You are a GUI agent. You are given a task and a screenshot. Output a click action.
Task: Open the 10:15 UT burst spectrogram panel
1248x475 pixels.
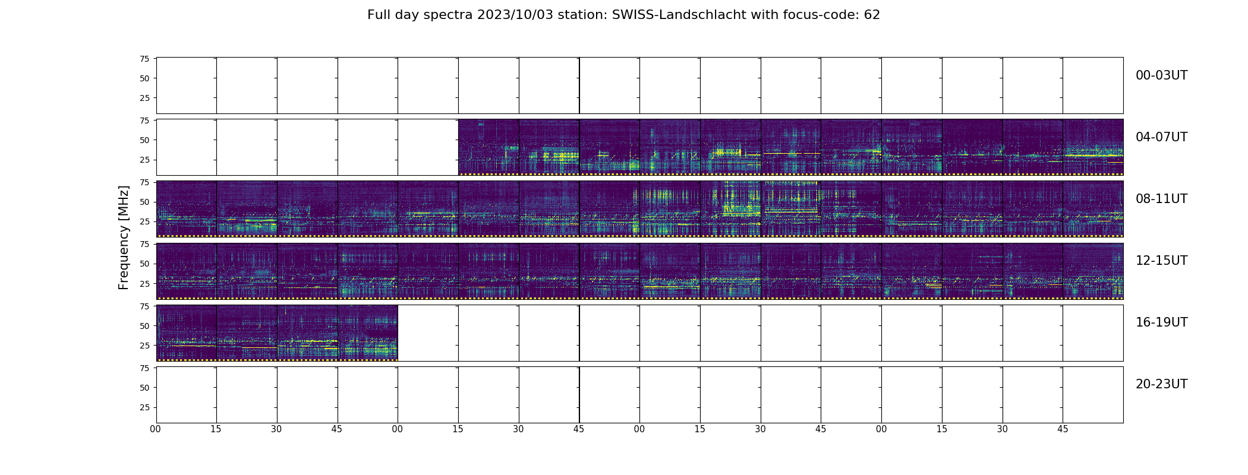coord(730,209)
